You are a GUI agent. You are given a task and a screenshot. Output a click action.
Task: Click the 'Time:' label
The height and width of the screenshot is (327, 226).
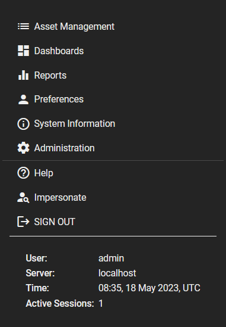[x=37, y=288]
